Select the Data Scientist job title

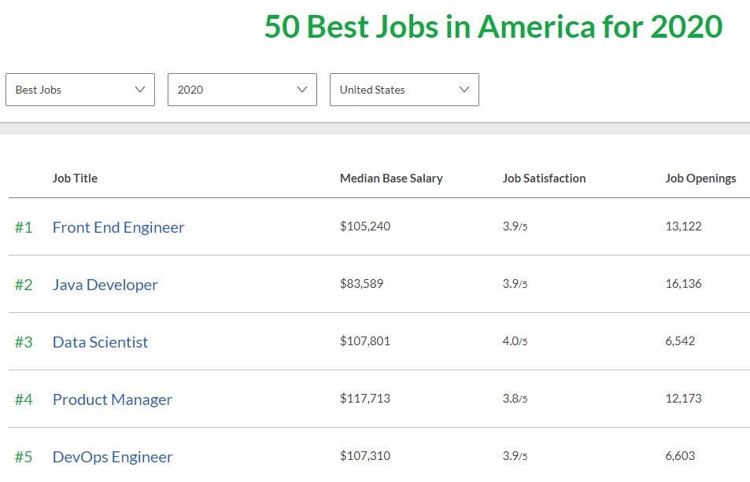click(x=100, y=342)
